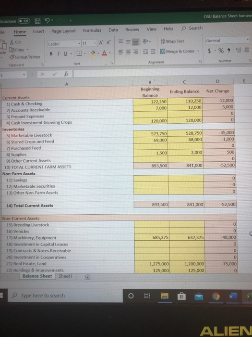252x337 pixels.
Task: Click Increase Indent icon
Action: [153, 52]
